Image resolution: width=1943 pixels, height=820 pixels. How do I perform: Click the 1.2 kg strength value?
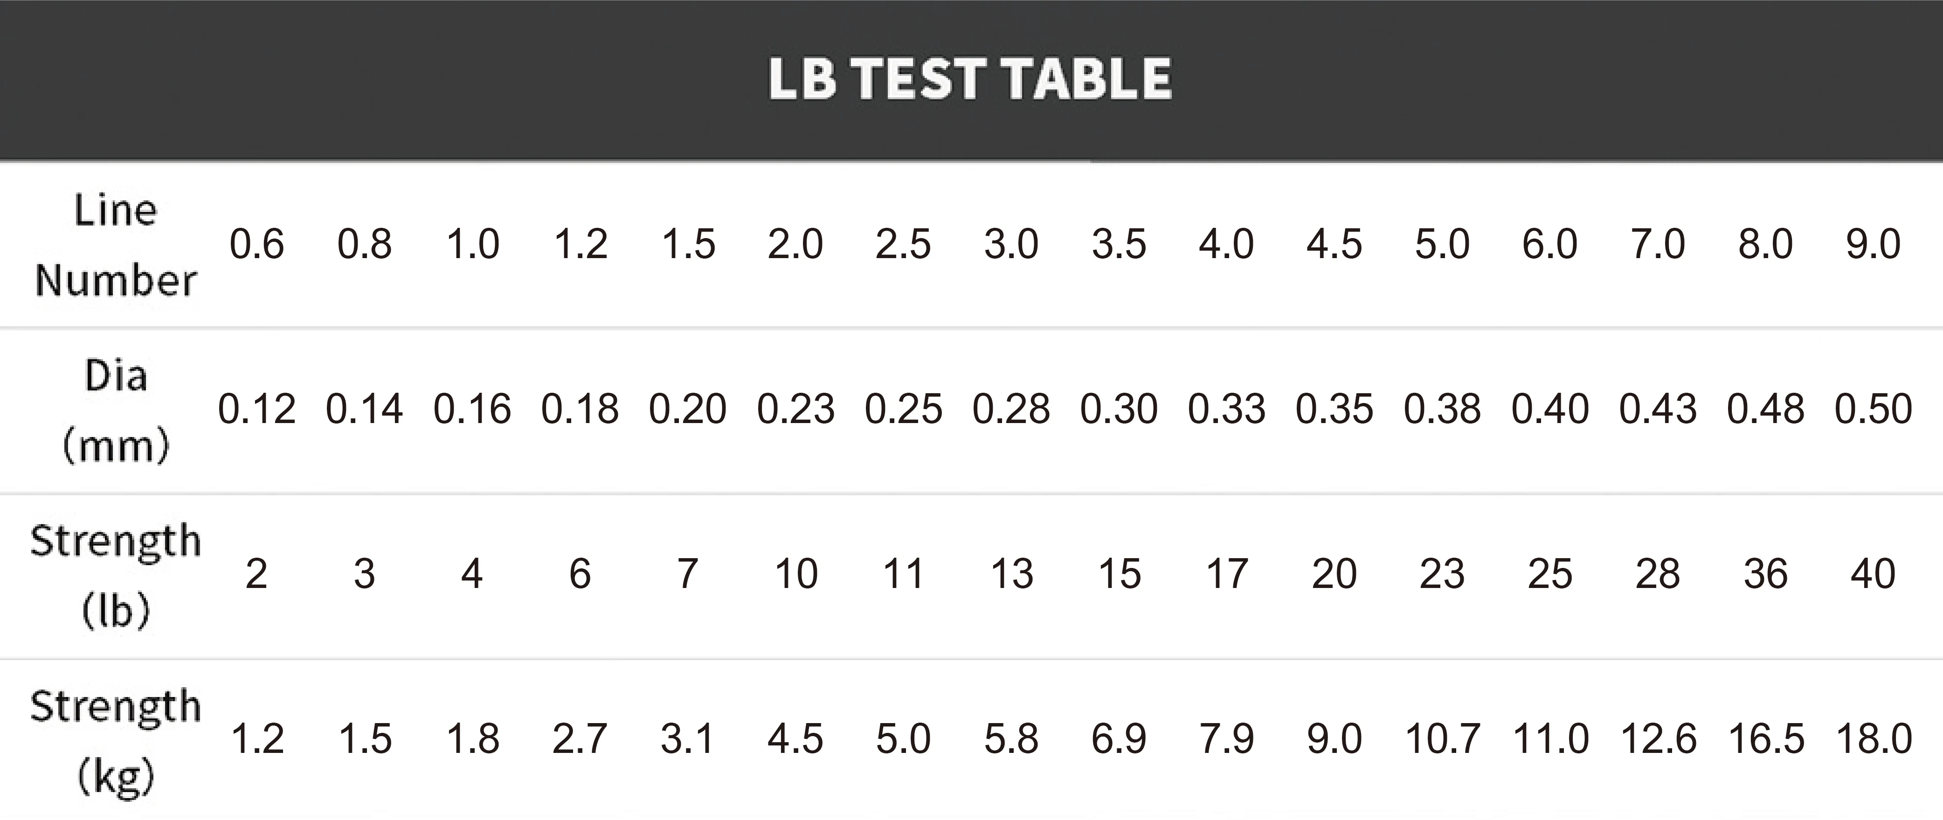pyautogui.click(x=256, y=738)
